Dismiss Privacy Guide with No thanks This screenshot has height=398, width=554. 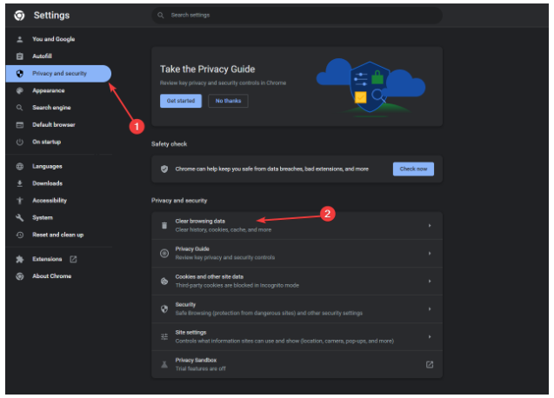pos(227,101)
